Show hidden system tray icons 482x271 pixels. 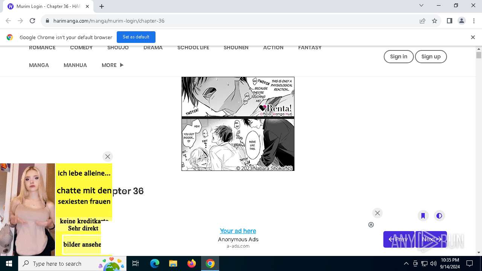[x=406, y=263]
